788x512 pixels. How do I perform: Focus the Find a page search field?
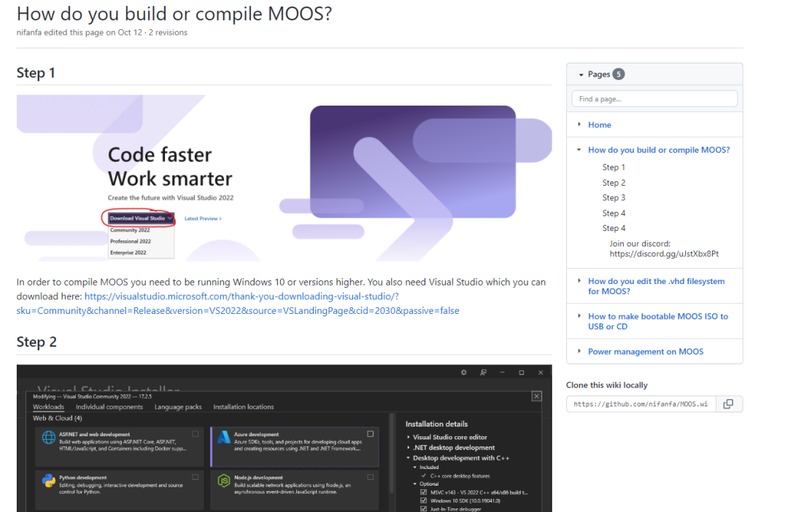pos(654,99)
